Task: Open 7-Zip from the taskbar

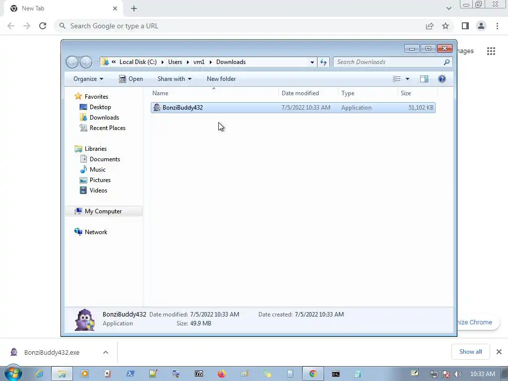Action: click(199, 374)
